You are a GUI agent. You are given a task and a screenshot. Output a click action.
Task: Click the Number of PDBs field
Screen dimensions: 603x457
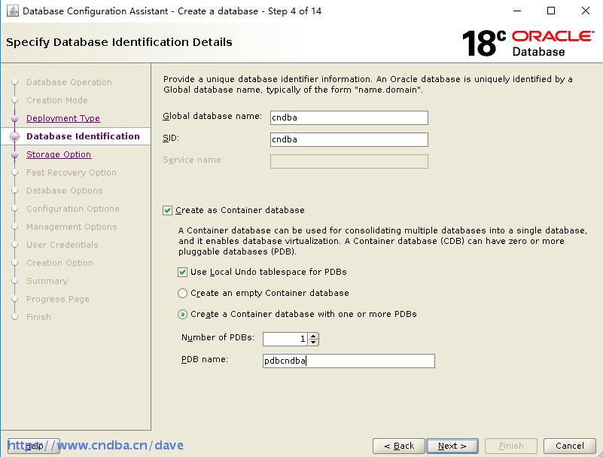(286, 339)
